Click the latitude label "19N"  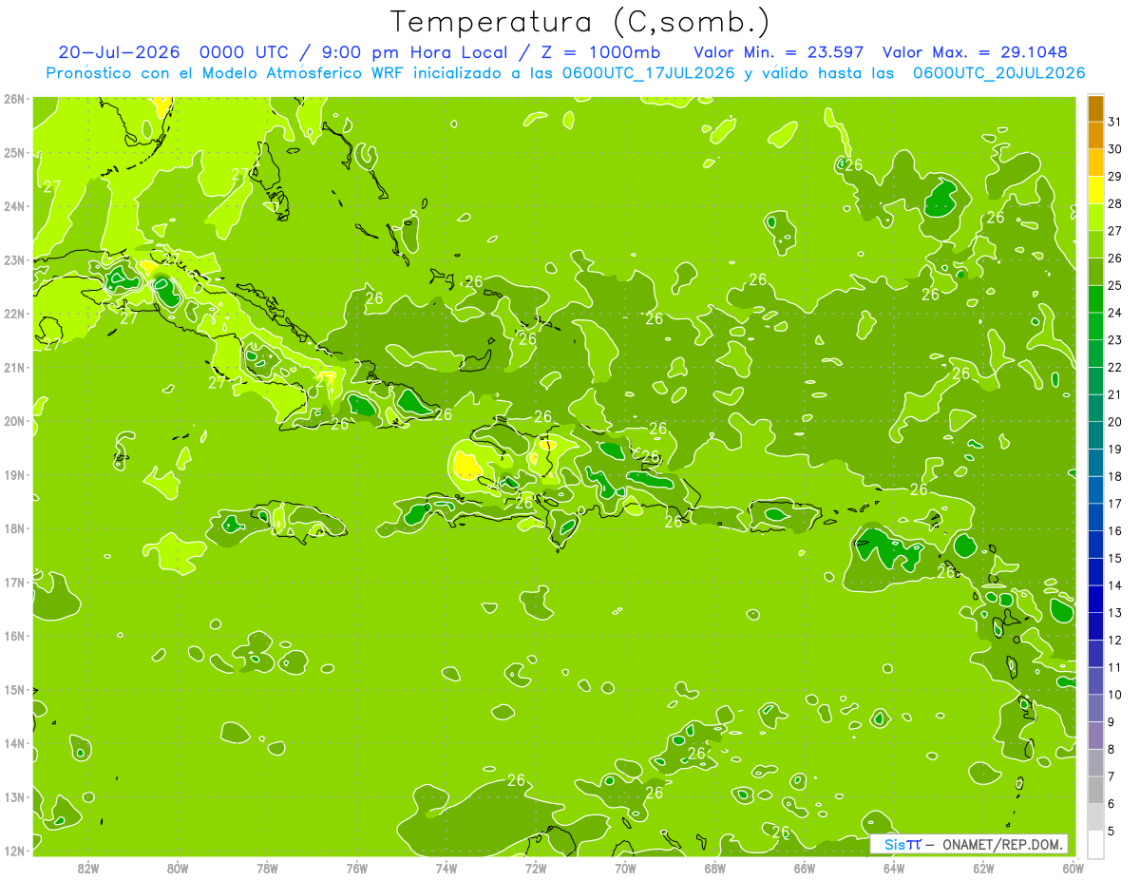14,475
